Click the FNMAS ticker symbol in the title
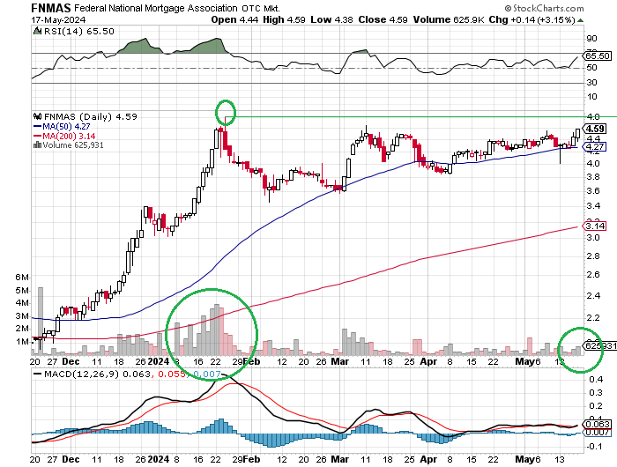 (x=51, y=7)
